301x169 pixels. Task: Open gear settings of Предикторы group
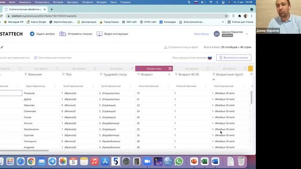(170, 69)
